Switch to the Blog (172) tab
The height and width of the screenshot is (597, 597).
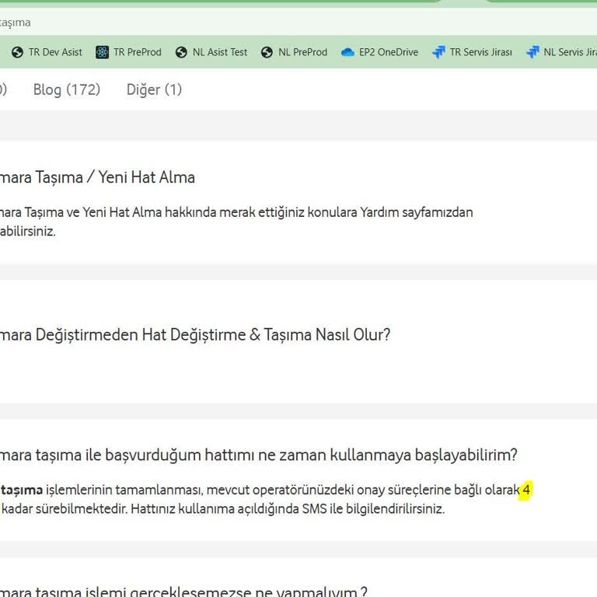click(67, 90)
